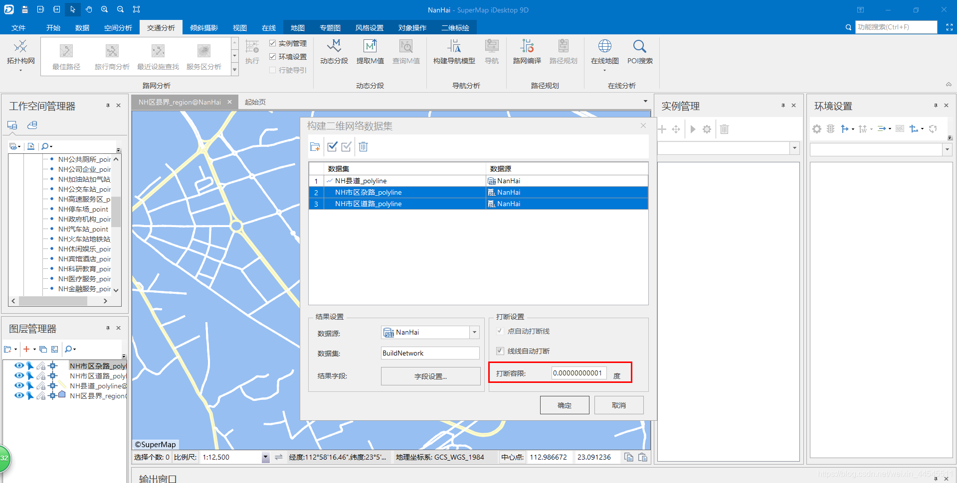Toggle the 环境设置 checkbox in ribbon
Viewport: 957px width, 483px height.
point(273,57)
